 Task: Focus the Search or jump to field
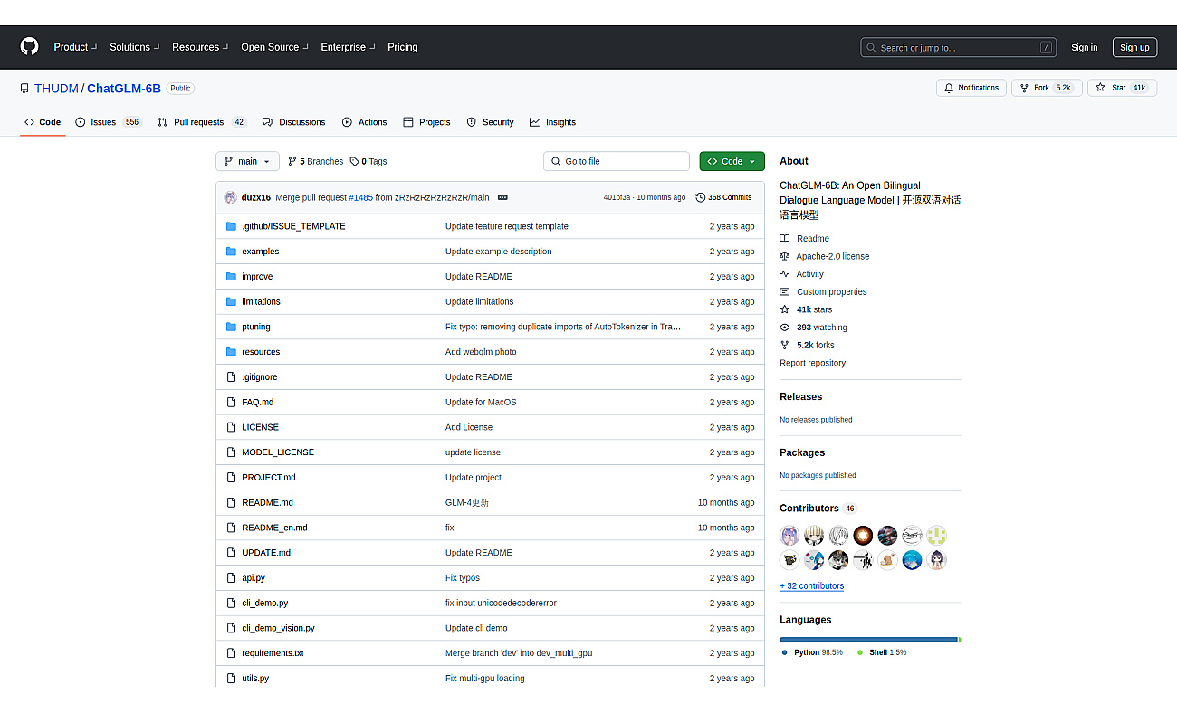[960, 47]
